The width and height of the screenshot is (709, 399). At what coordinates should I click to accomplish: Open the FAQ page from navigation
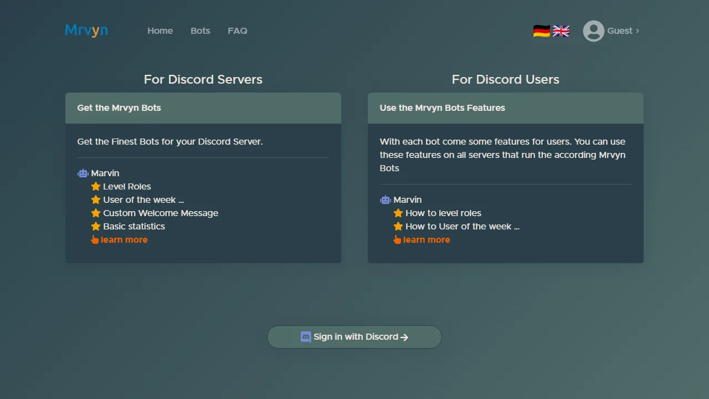click(237, 30)
